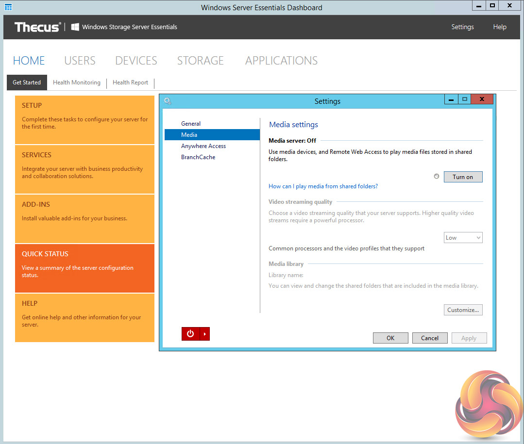Open the USERS section
The image size is (524, 444).
(80, 61)
